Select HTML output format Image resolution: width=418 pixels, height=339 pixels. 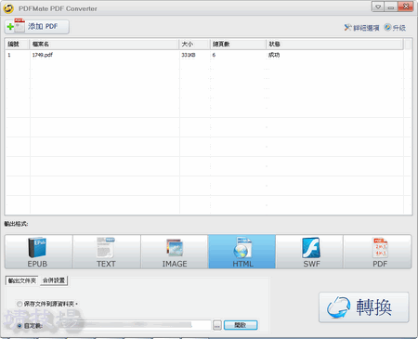[242, 252]
